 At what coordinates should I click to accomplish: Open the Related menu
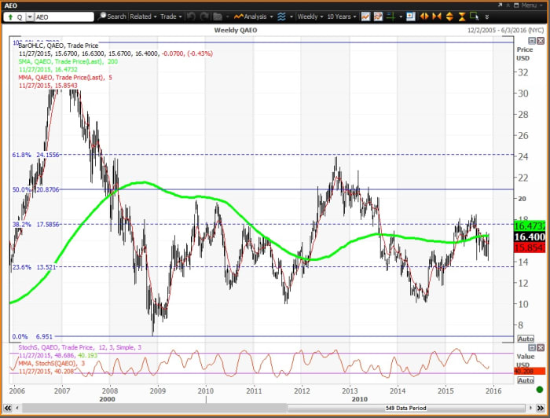tap(143, 16)
